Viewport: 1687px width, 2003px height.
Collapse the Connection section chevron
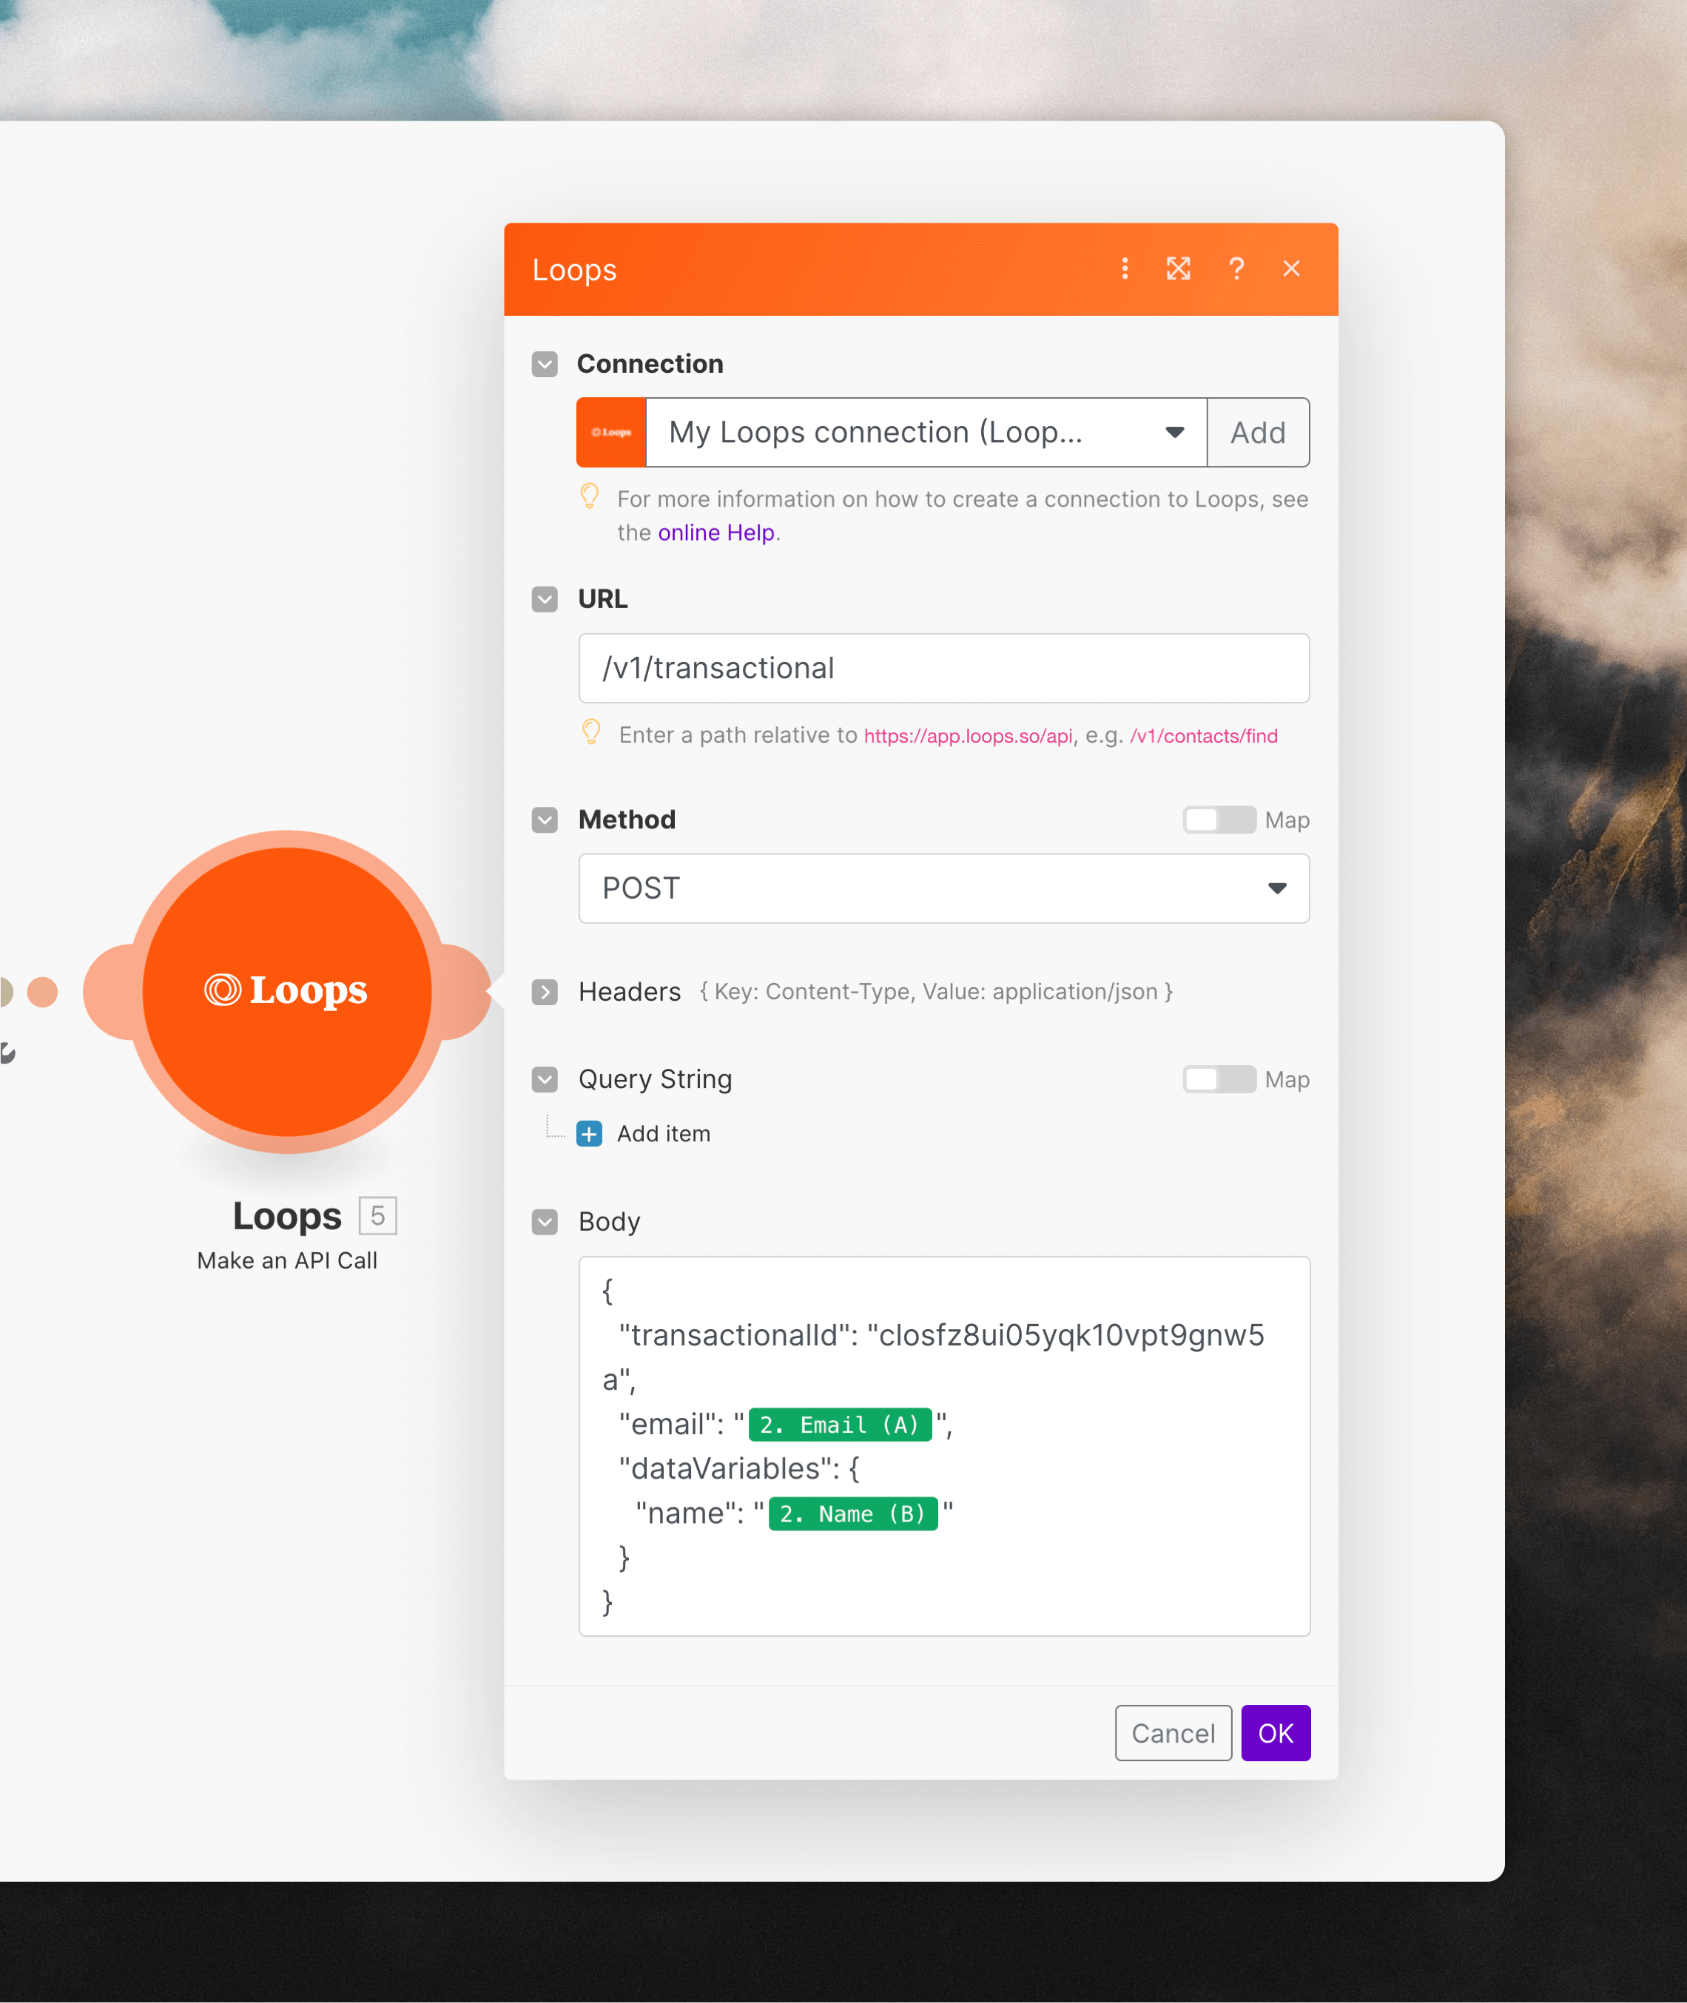[x=545, y=364]
